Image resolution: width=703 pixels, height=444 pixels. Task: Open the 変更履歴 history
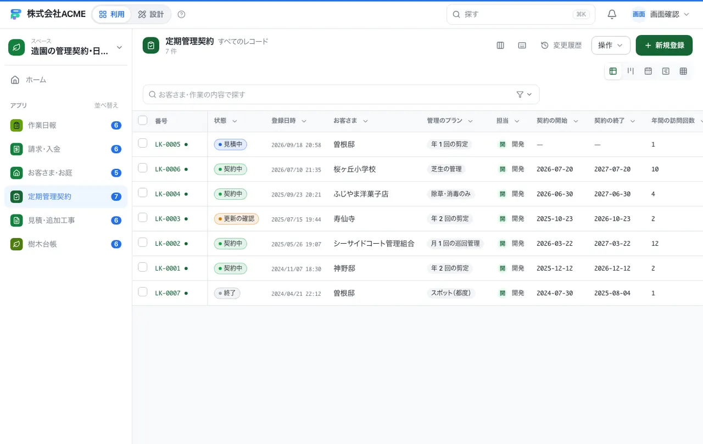[561, 46]
